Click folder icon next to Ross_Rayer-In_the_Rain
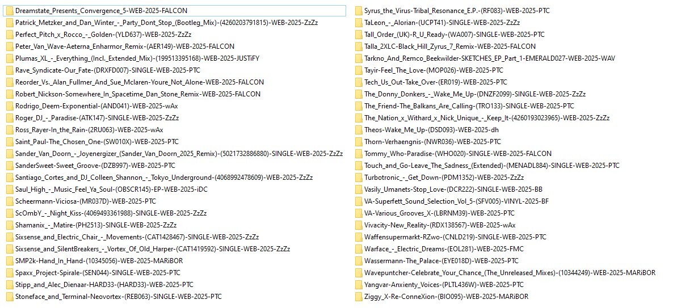Screen dimensions: 673x308 [x=10, y=129]
